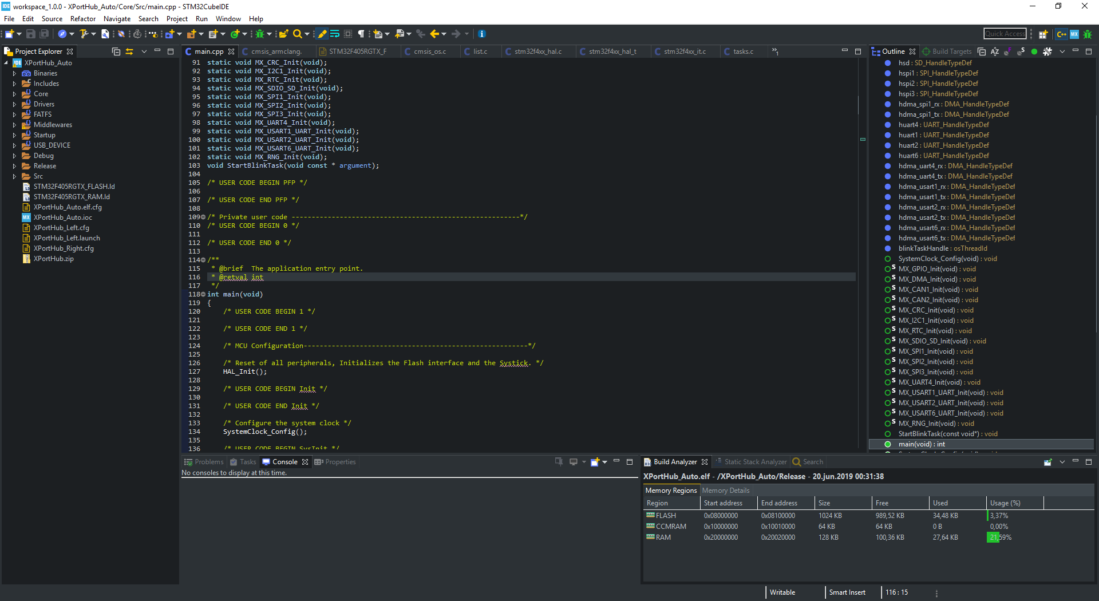The height and width of the screenshot is (601, 1099).
Task: Open the File menu
Action: [x=9, y=19]
